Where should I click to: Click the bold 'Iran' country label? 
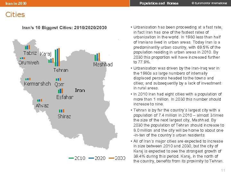click(x=80, y=90)
